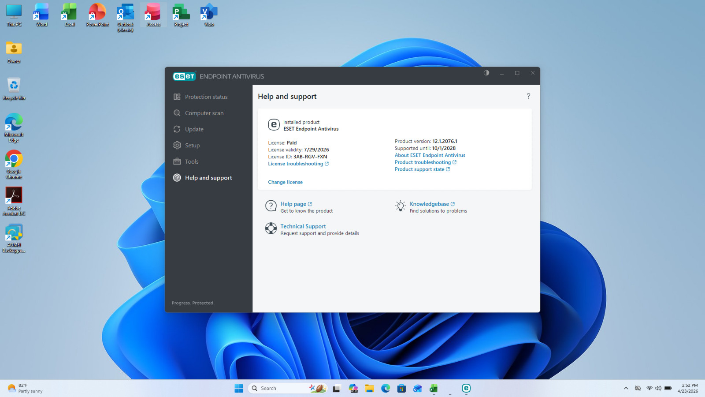The image size is (705, 397).
Task: Open About ESET Endpoint Antivirus
Action: click(x=430, y=155)
